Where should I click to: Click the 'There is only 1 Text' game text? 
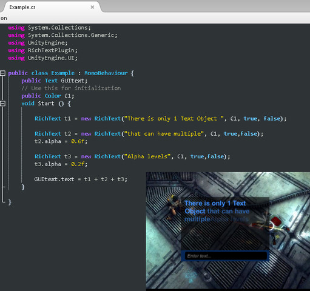pyautogui.click(x=215, y=203)
